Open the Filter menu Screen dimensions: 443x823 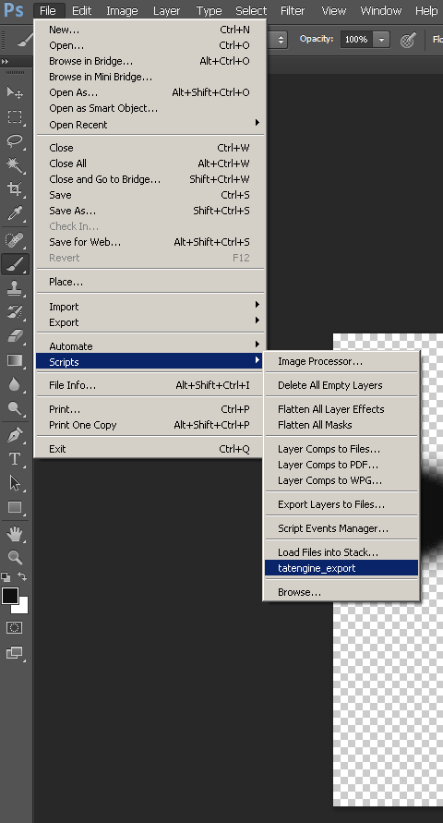(x=293, y=10)
